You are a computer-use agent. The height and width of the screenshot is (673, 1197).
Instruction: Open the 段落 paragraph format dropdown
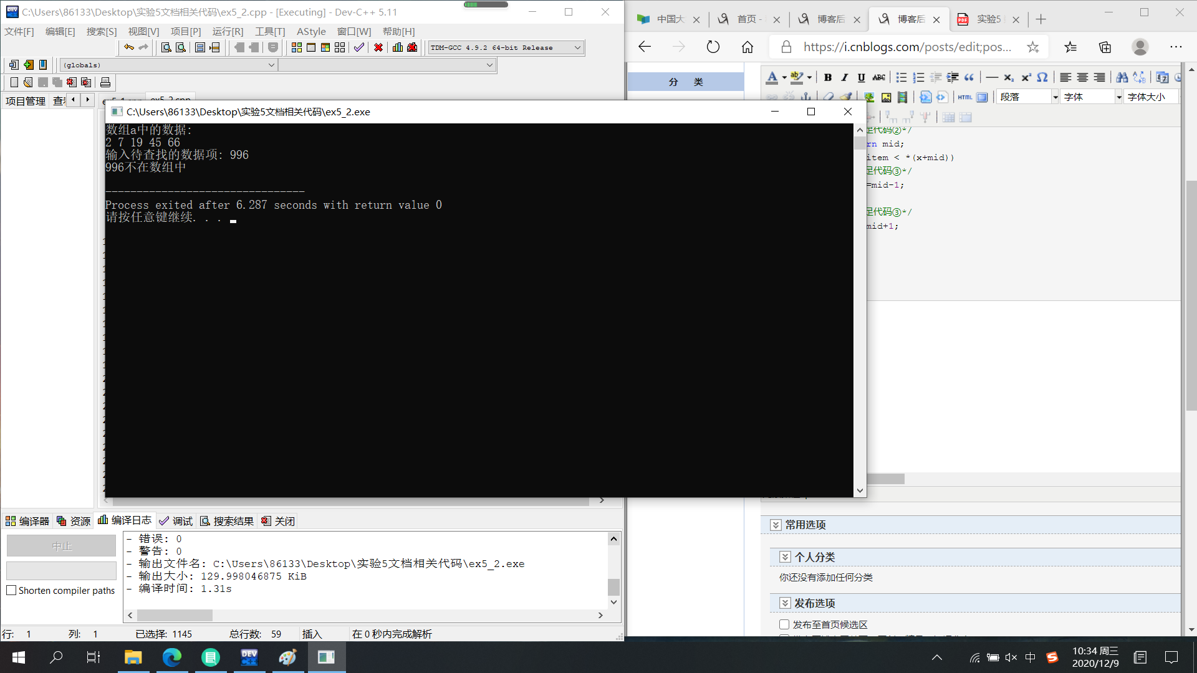tap(1055, 97)
